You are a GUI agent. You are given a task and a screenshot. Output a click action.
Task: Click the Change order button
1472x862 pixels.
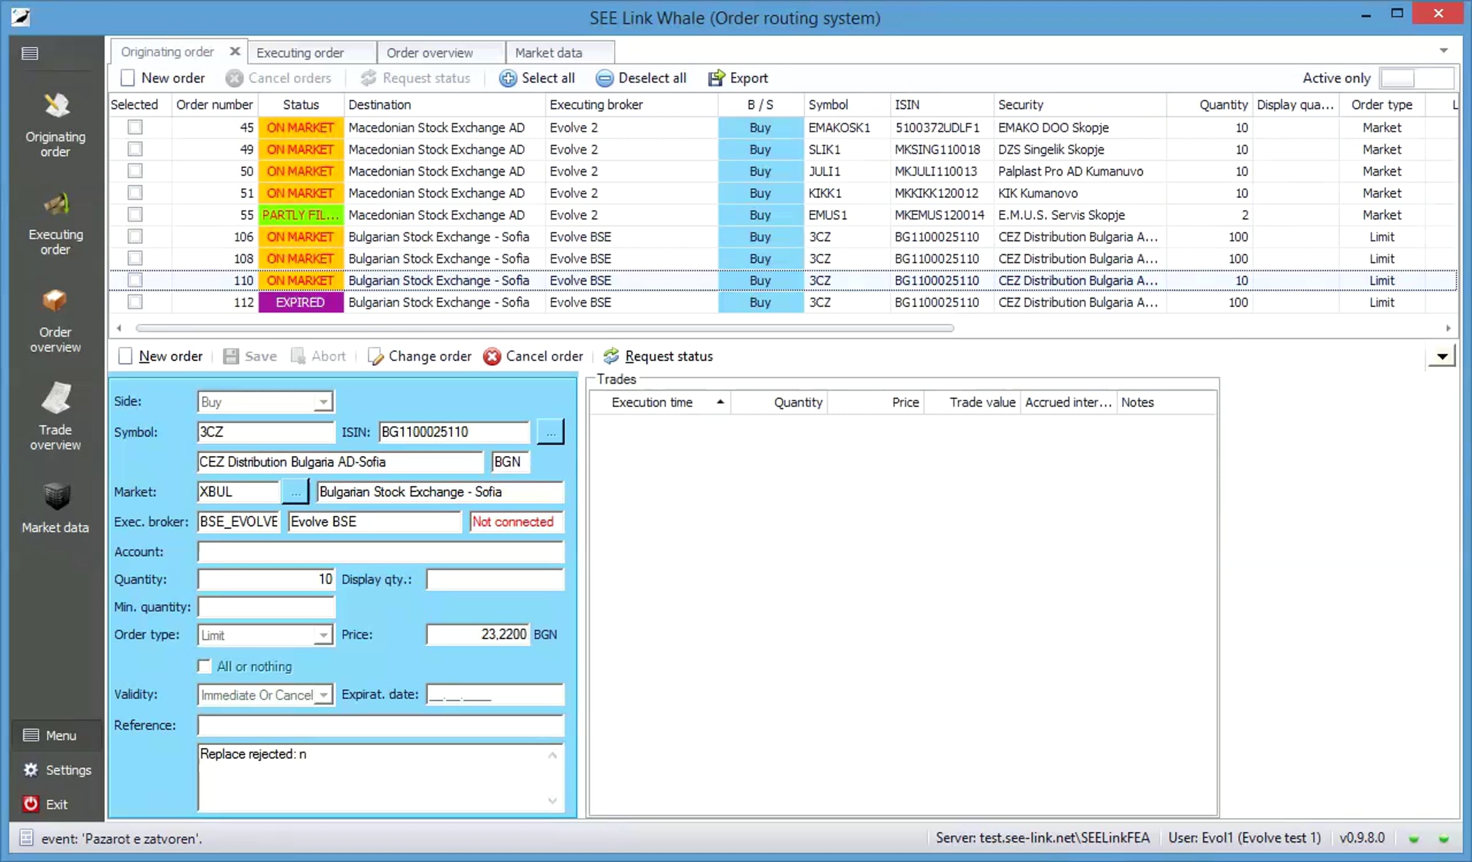click(420, 356)
